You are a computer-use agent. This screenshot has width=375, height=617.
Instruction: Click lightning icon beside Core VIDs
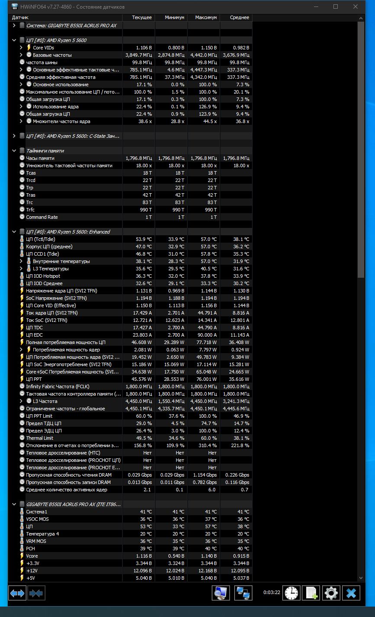click(29, 48)
